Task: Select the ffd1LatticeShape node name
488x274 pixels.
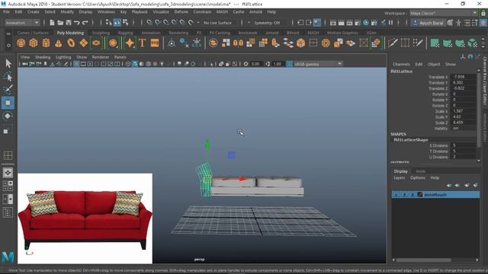Action: point(411,140)
